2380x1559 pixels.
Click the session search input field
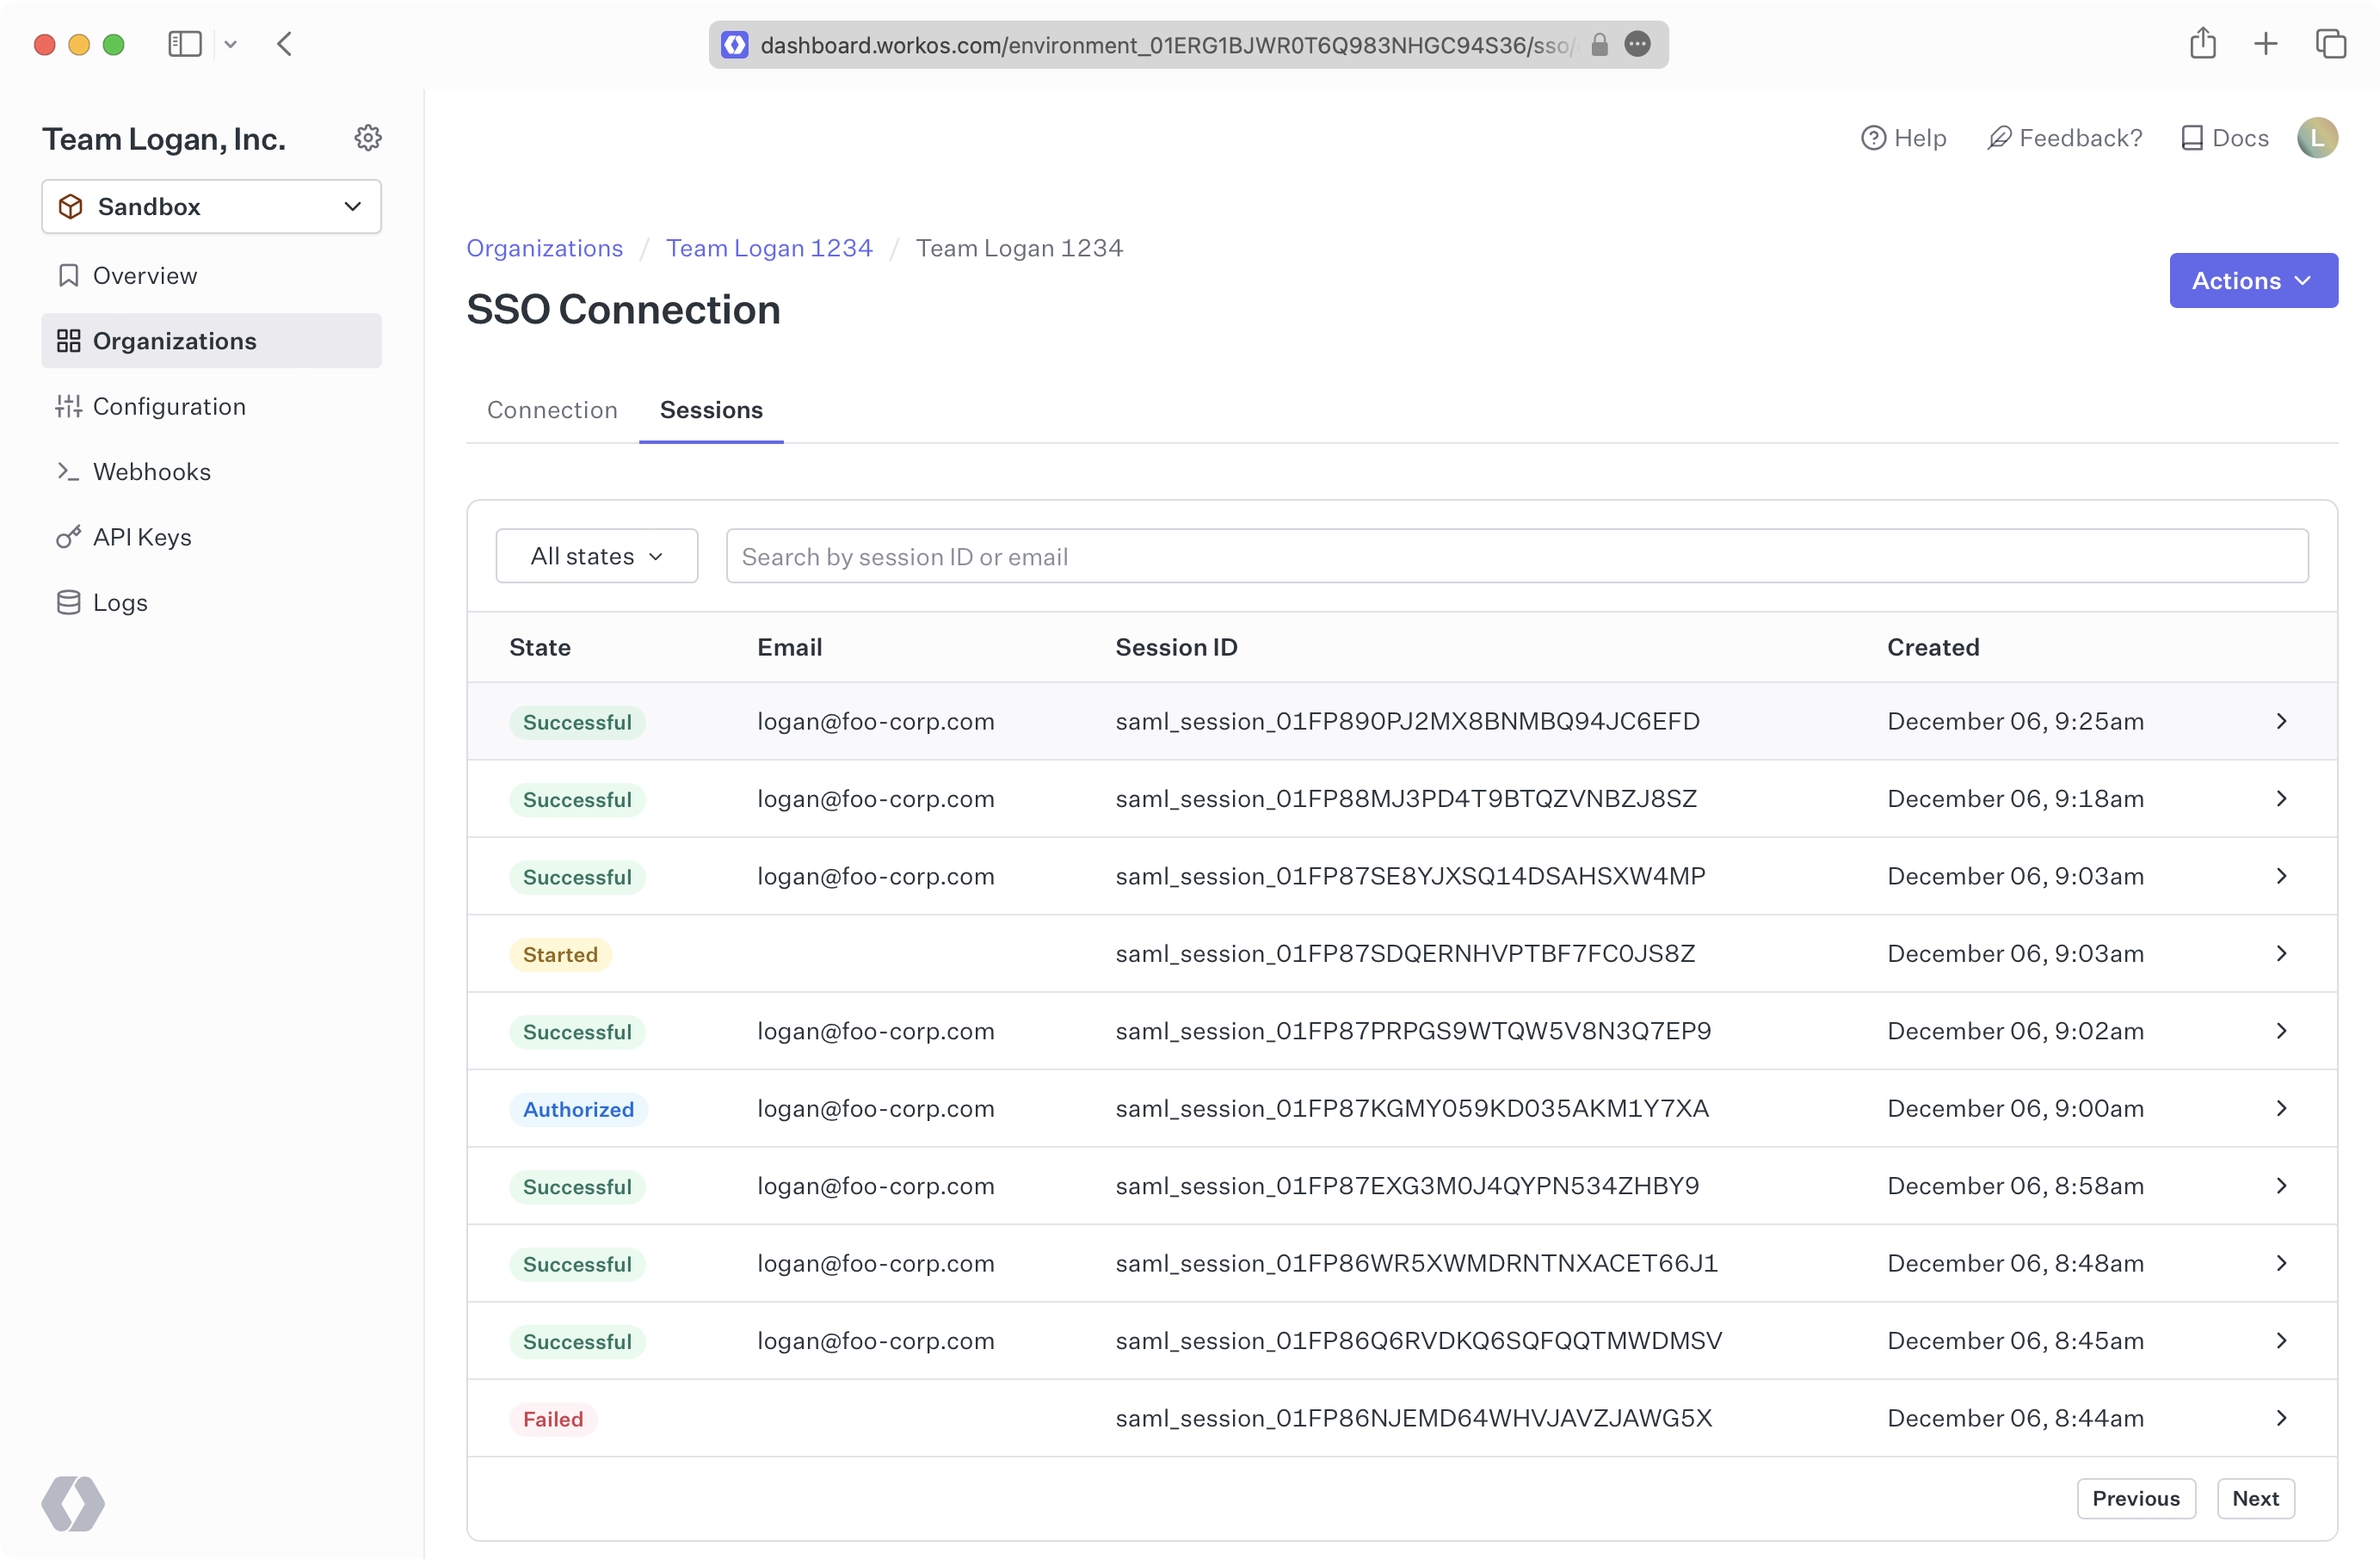coord(1300,555)
